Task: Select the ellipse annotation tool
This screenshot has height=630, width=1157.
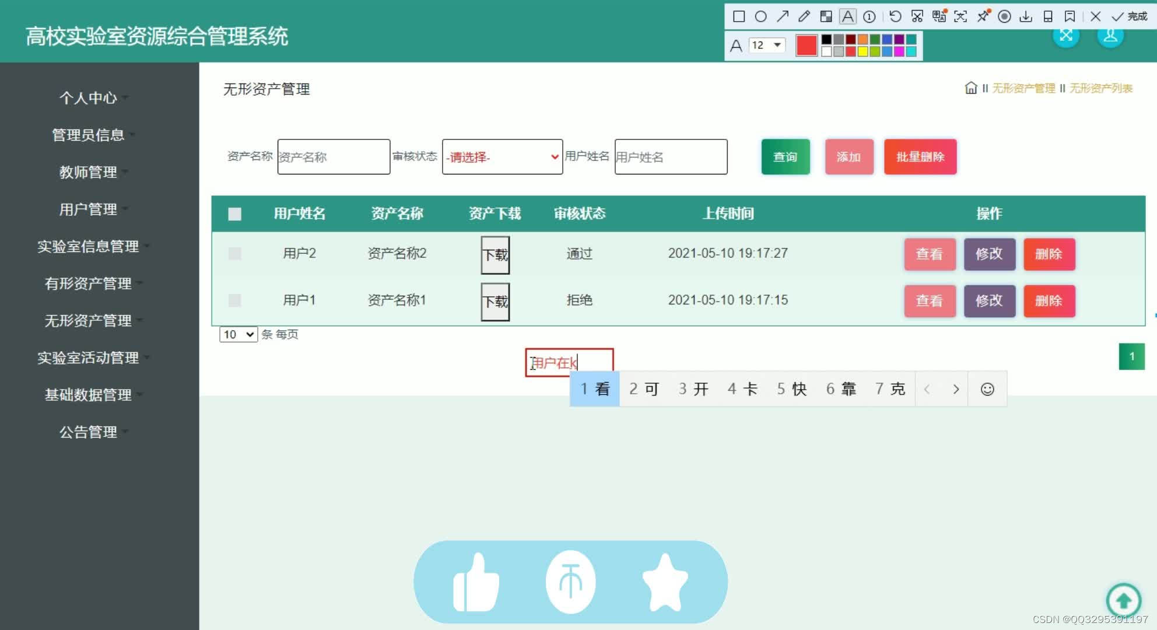Action: (760, 16)
